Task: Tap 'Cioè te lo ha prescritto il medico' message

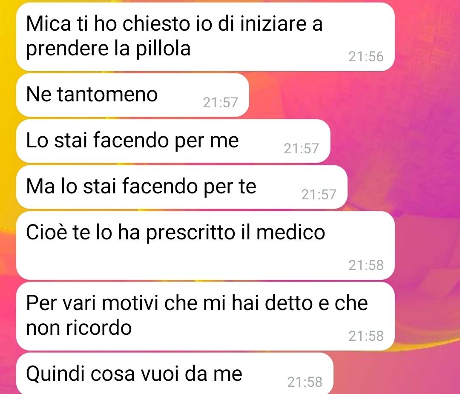Action: (x=205, y=245)
